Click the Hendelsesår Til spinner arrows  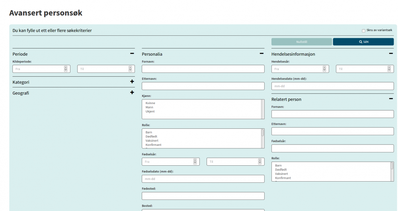pyautogui.click(x=389, y=69)
